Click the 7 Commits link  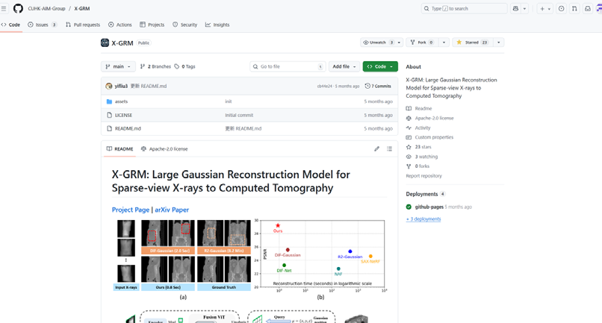(x=378, y=86)
